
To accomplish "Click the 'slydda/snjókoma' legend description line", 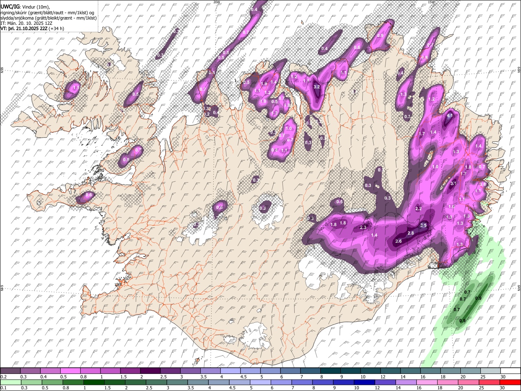I will pos(48,18).
